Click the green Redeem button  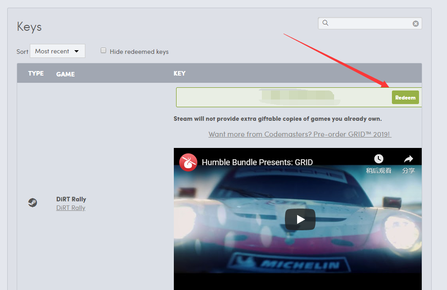click(x=405, y=97)
